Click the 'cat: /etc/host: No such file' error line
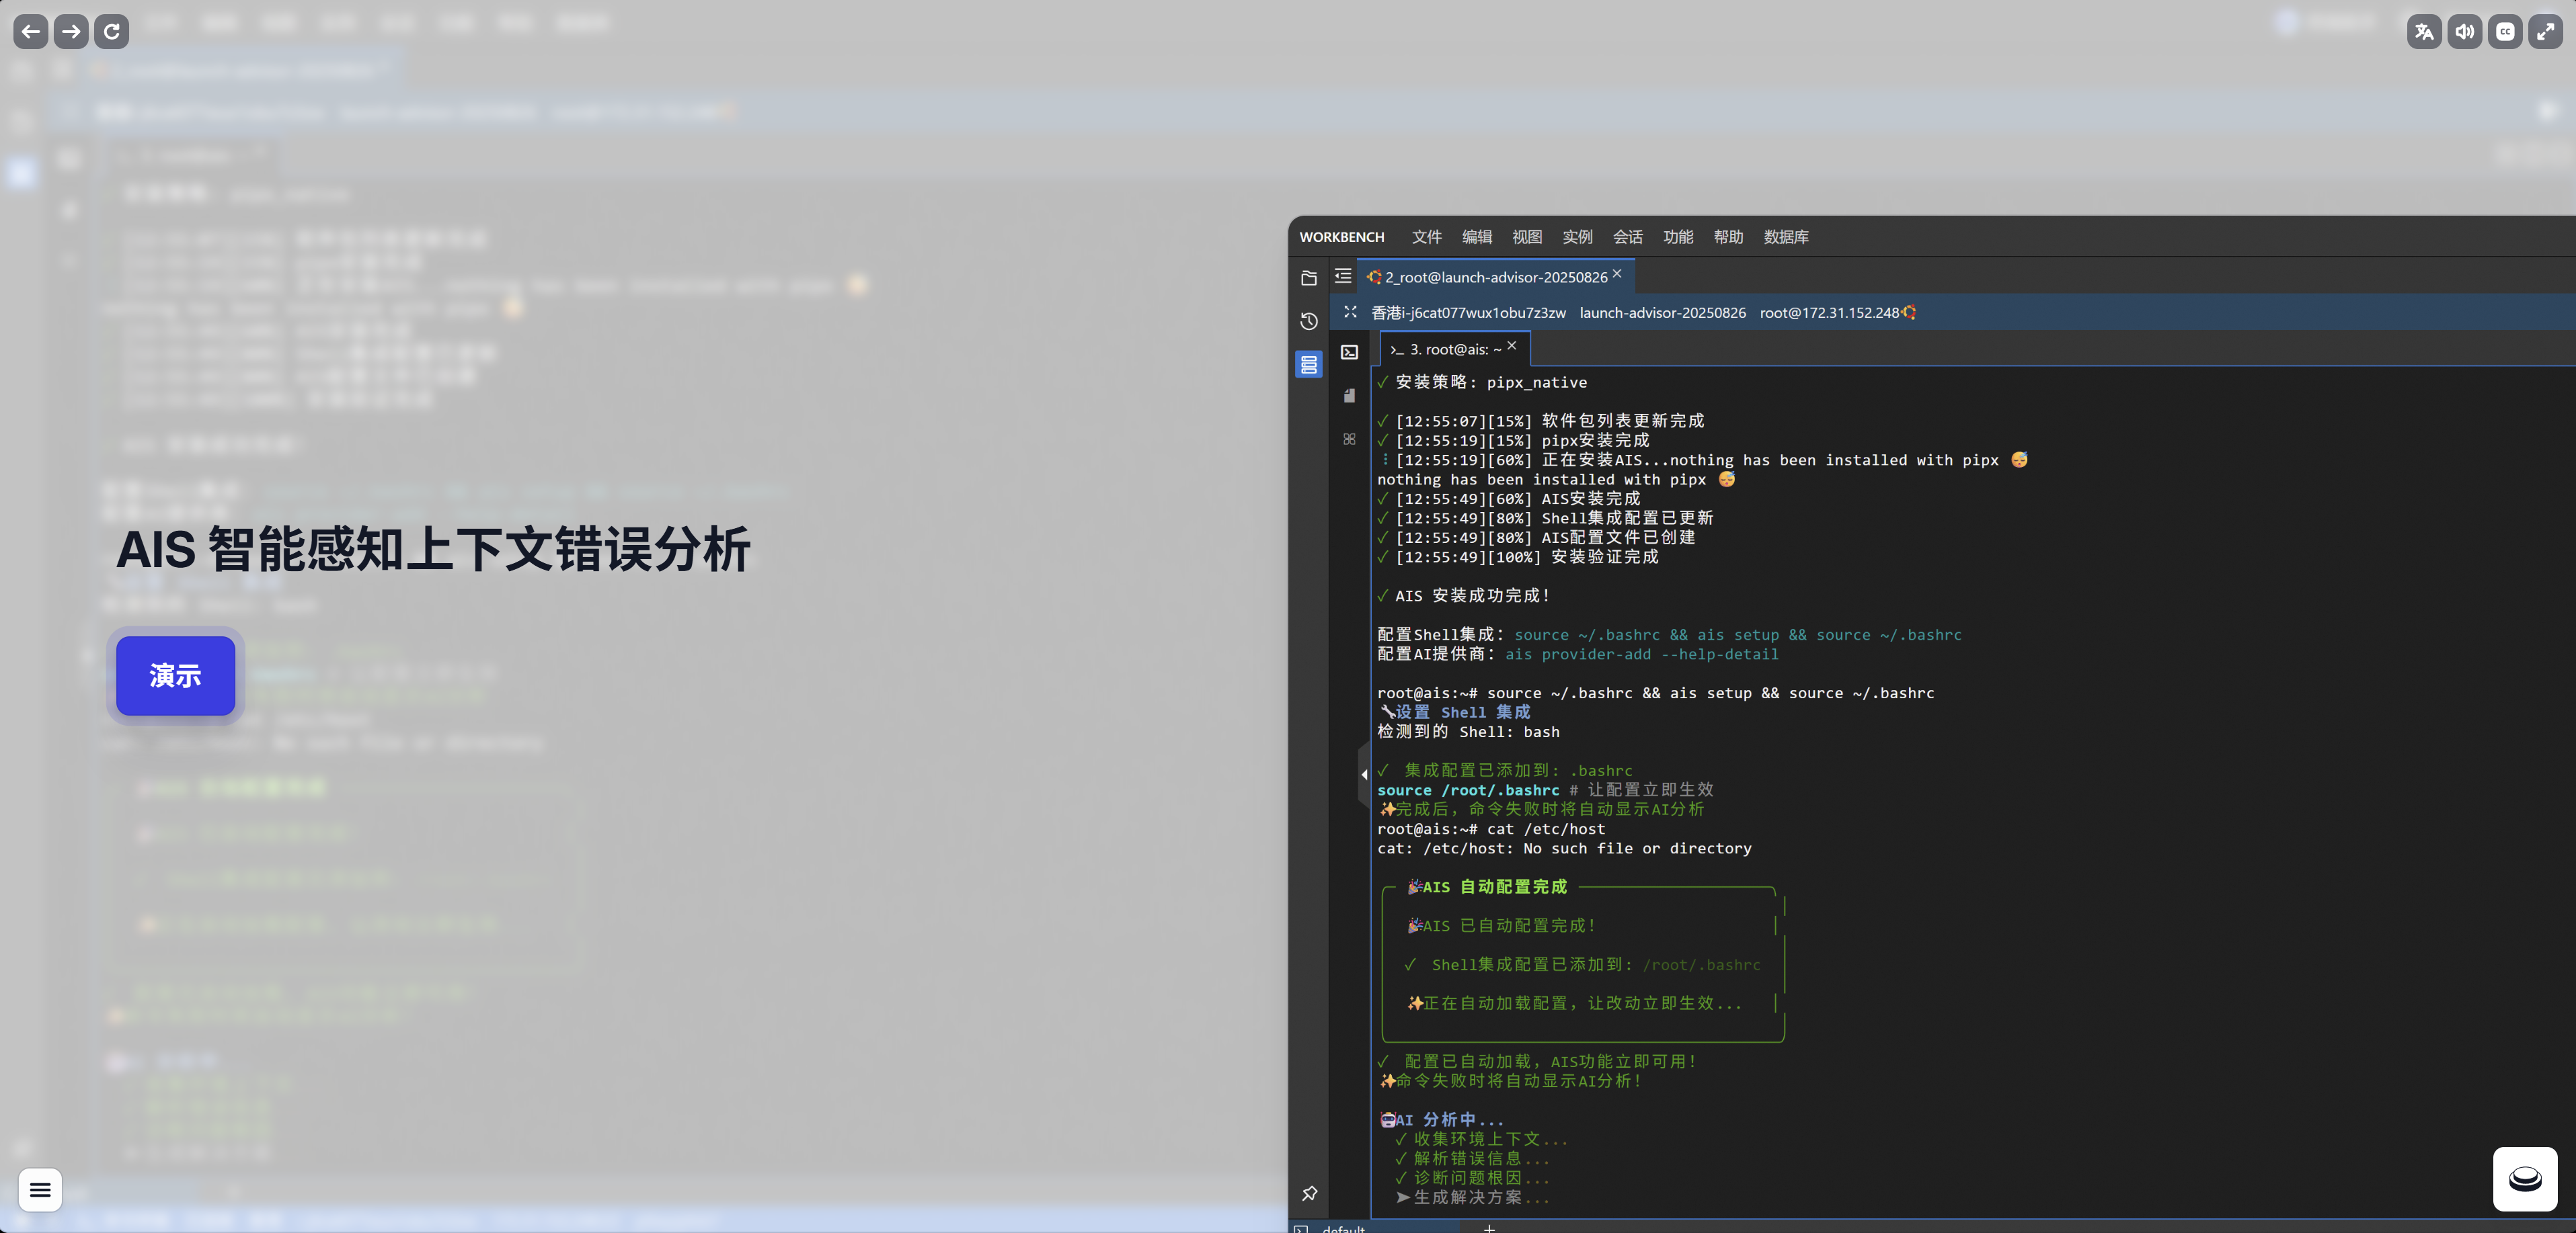This screenshot has height=1233, width=2576. (x=1564, y=848)
